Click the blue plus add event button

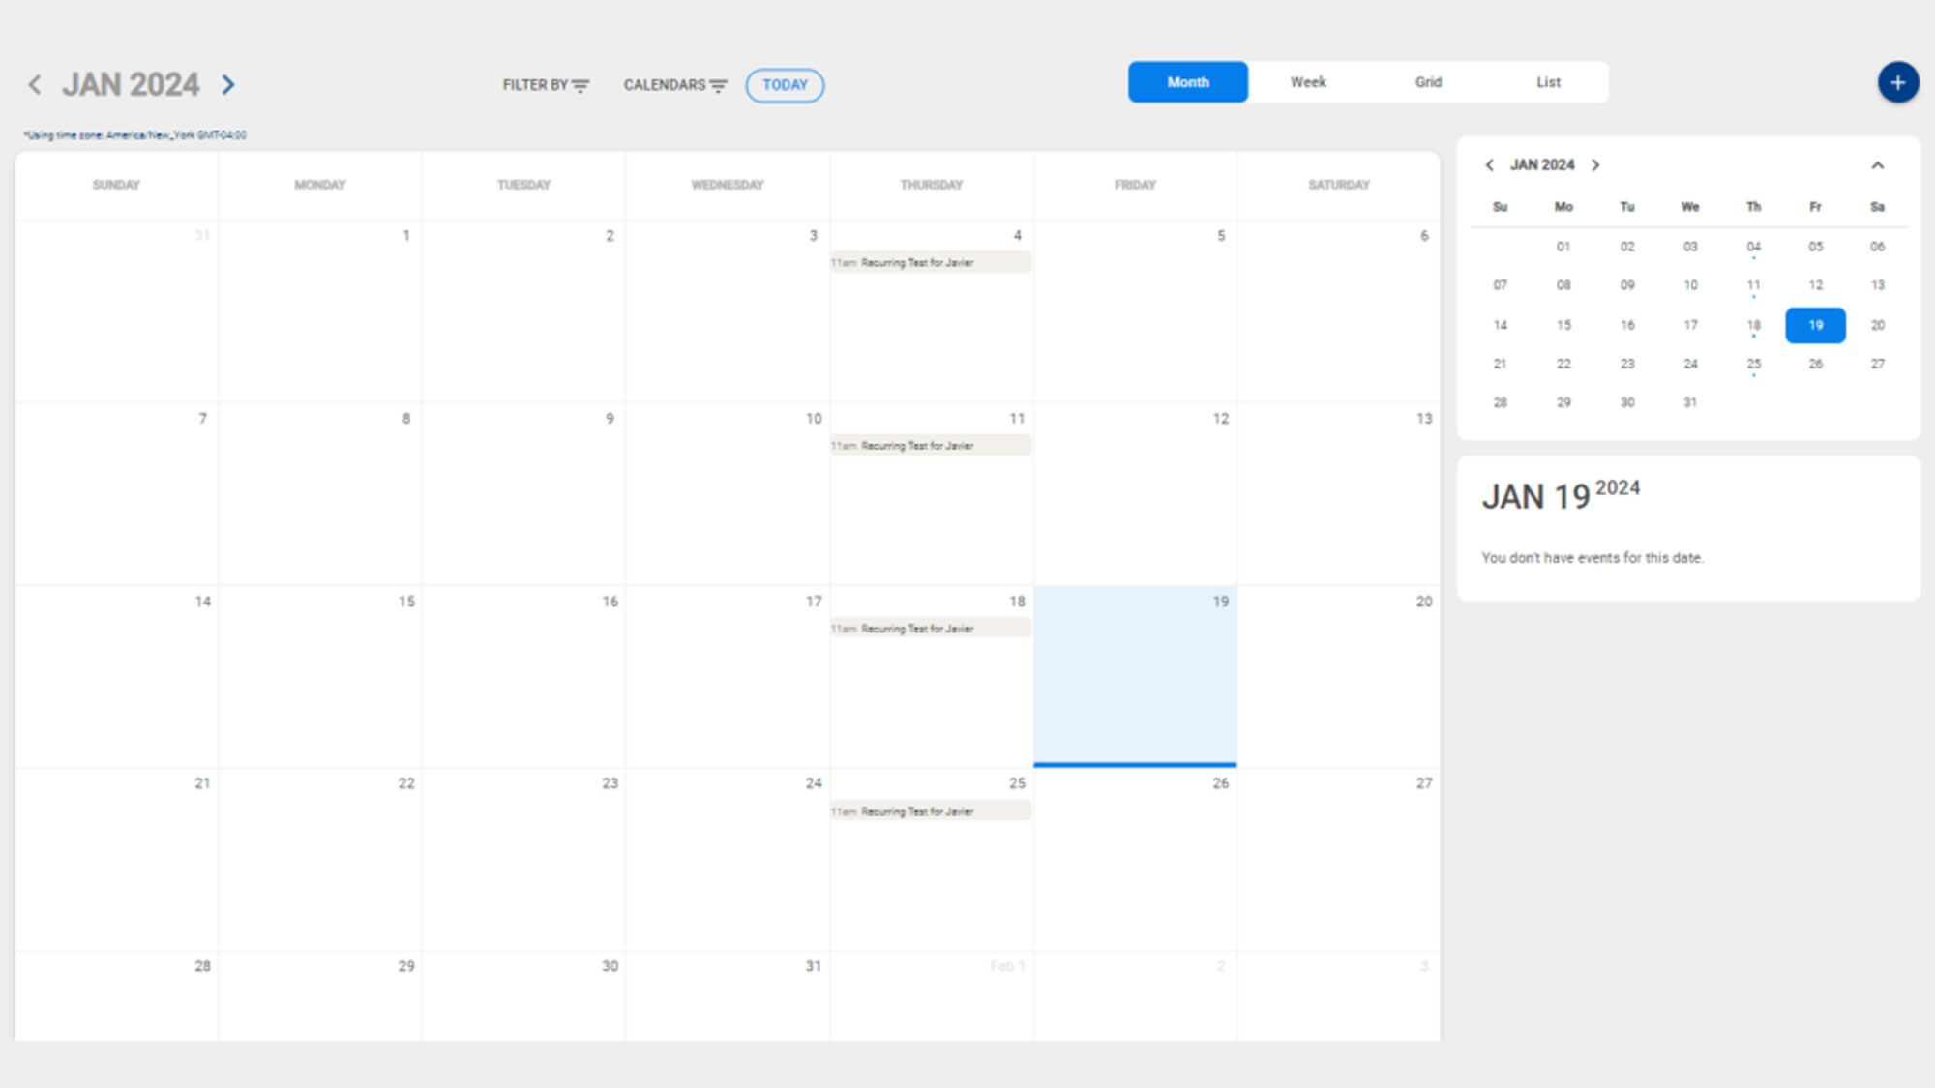[1897, 83]
